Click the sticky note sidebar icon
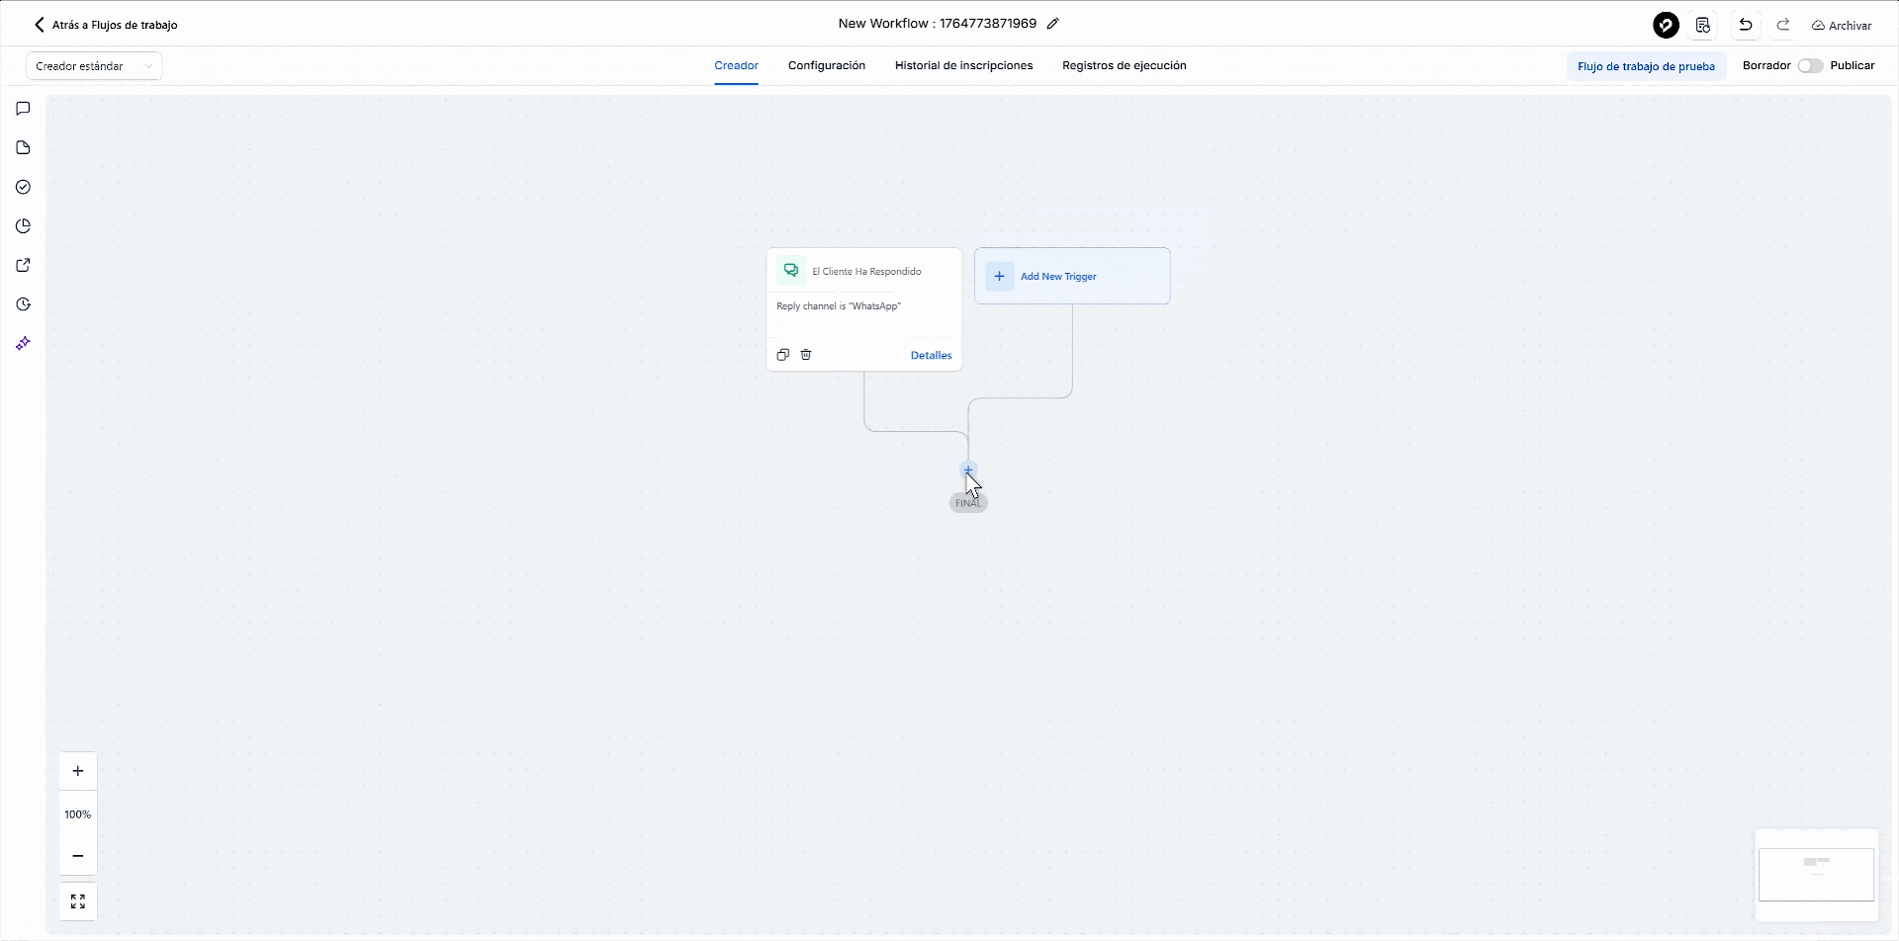This screenshot has width=1899, height=941. click(24, 148)
